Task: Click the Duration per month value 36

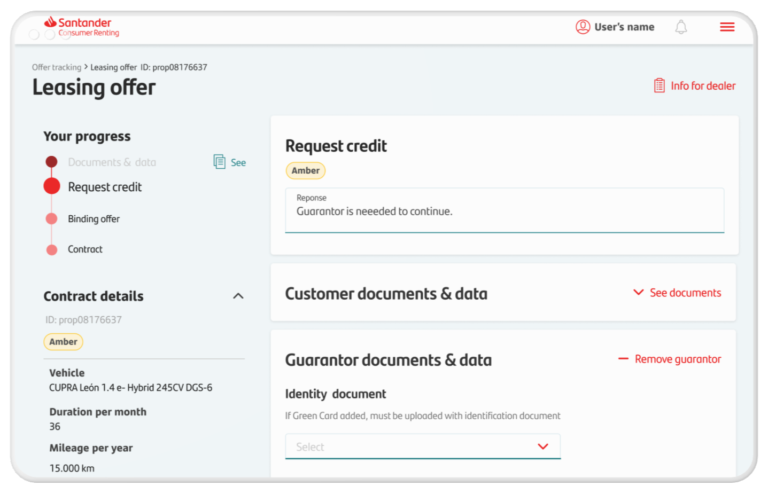Action: click(55, 427)
